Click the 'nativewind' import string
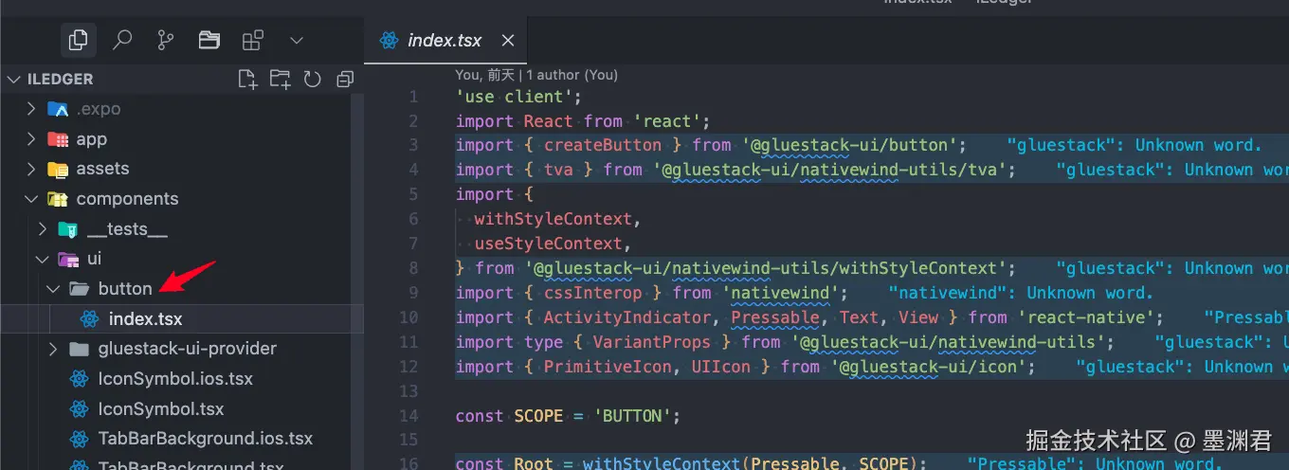 pos(780,293)
